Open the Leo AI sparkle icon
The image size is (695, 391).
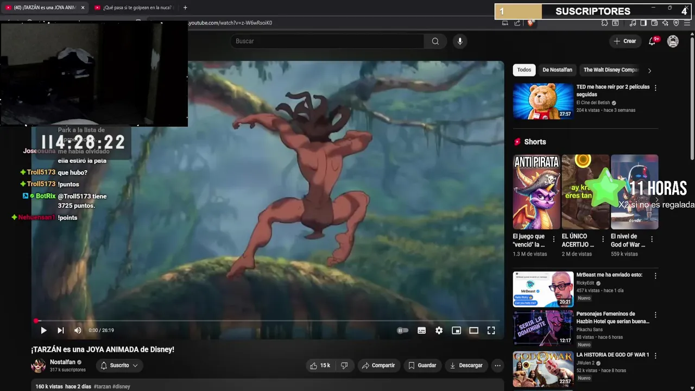(x=665, y=23)
